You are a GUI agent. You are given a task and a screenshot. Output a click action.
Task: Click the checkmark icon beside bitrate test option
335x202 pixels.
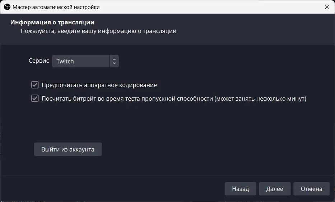(x=35, y=98)
